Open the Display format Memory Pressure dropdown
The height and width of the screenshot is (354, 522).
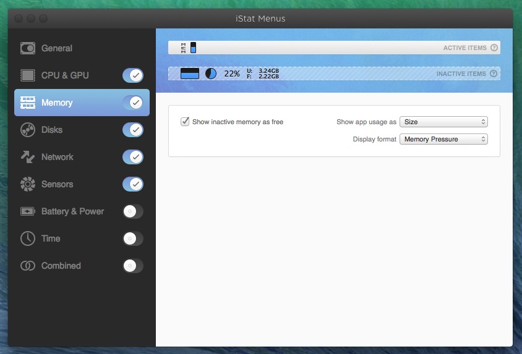tap(443, 139)
